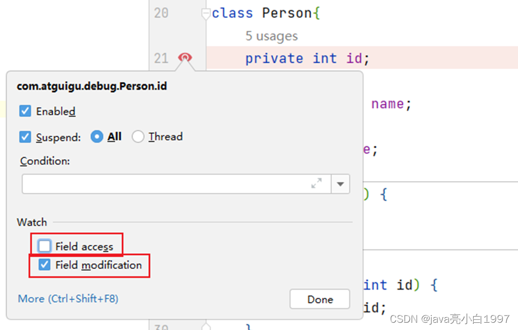The image size is (518, 330).
Task: Disable the Field modification checkbox
Action: point(45,265)
